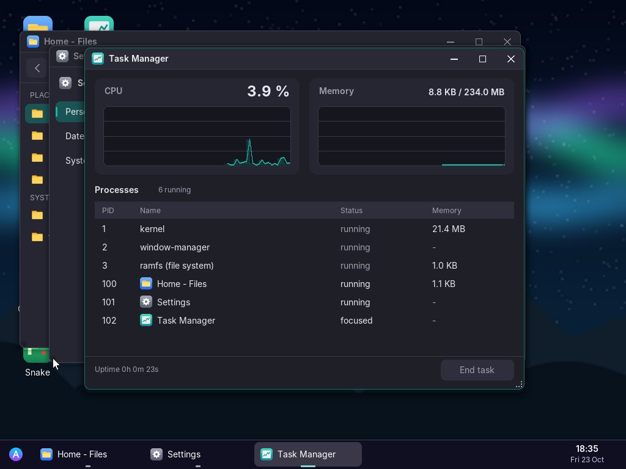The width and height of the screenshot is (626, 469).
Task: Minimize the Task Manager window
Action: [x=454, y=59]
